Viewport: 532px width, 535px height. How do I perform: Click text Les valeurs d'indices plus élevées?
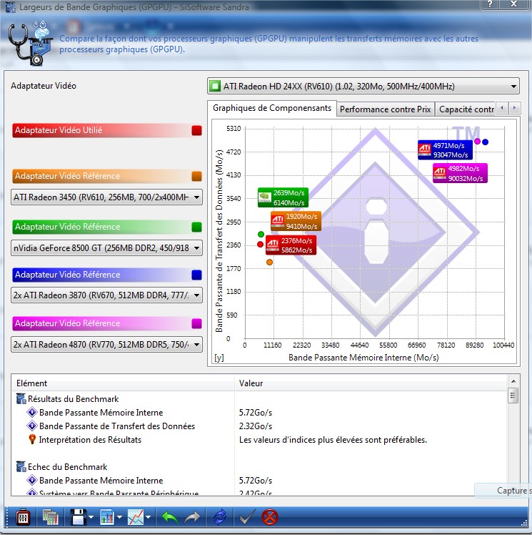click(x=333, y=440)
